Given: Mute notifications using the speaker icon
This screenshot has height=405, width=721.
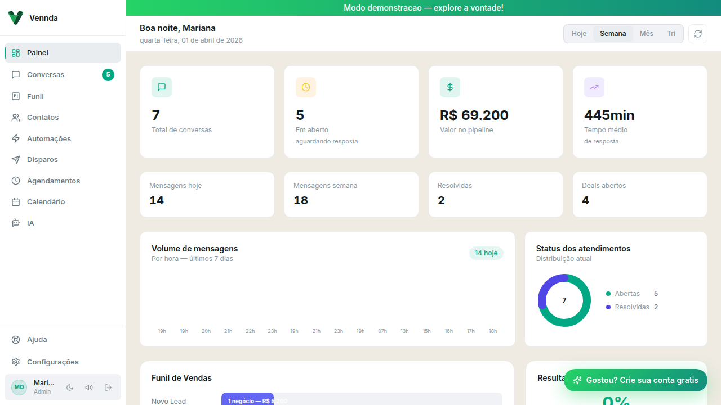Looking at the screenshot, I should 89,387.
